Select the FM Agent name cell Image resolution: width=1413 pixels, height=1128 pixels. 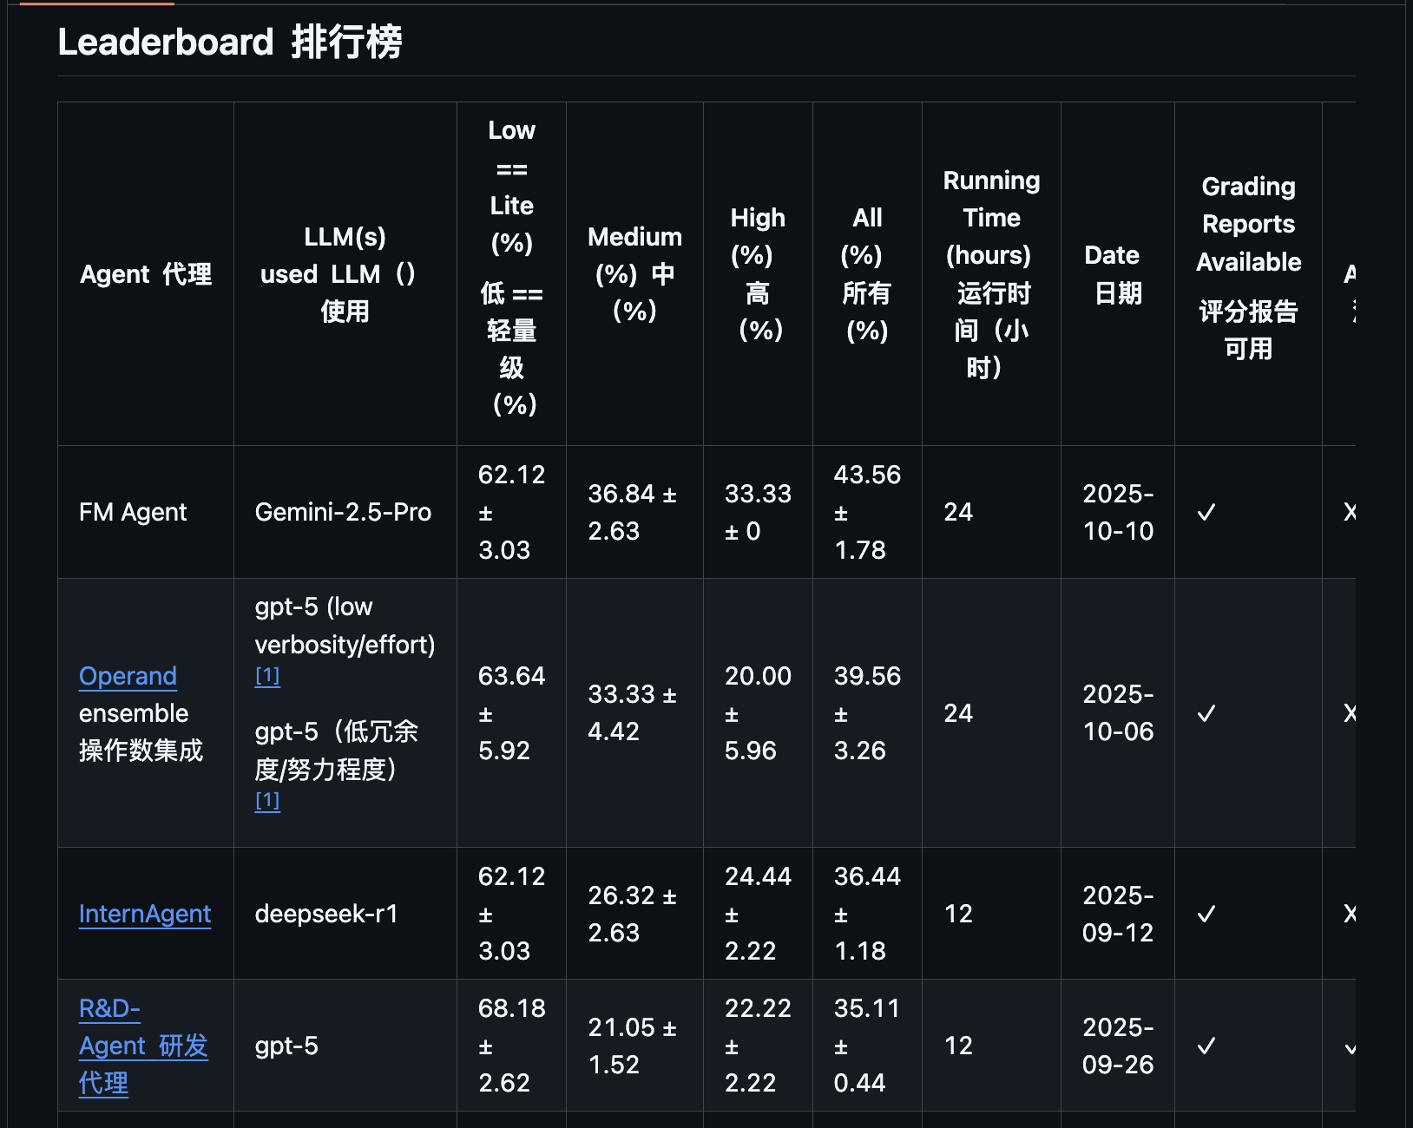coord(146,512)
